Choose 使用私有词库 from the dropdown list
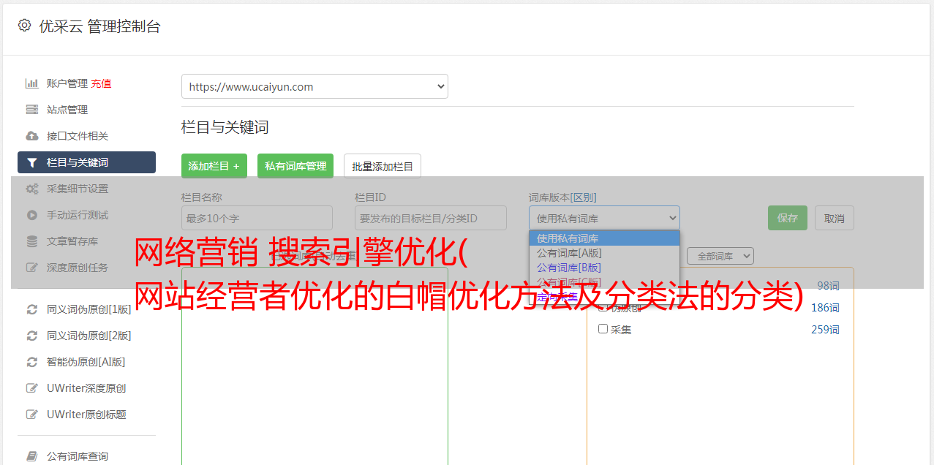This screenshot has width=934, height=465. [x=604, y=238]
